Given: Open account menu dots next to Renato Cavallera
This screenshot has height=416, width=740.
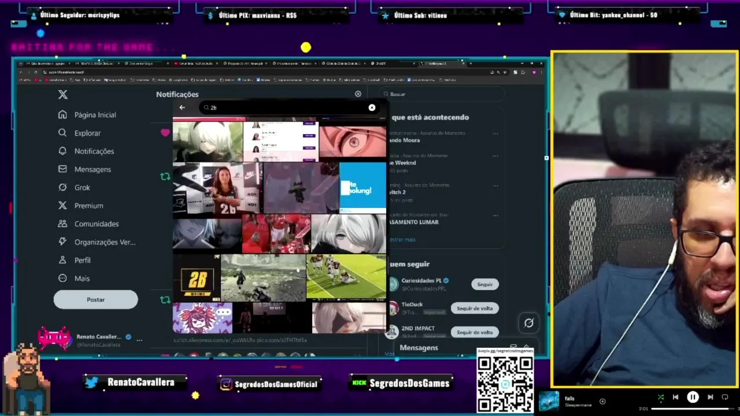Looking at the screenshot, I should point(139,340).
